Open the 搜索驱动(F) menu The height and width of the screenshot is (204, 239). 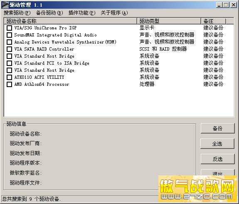click(x=17, y=13)
